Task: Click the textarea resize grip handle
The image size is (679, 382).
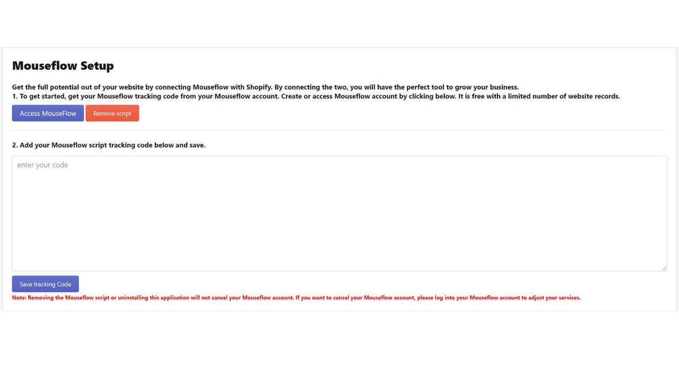Action: [664, 268]
